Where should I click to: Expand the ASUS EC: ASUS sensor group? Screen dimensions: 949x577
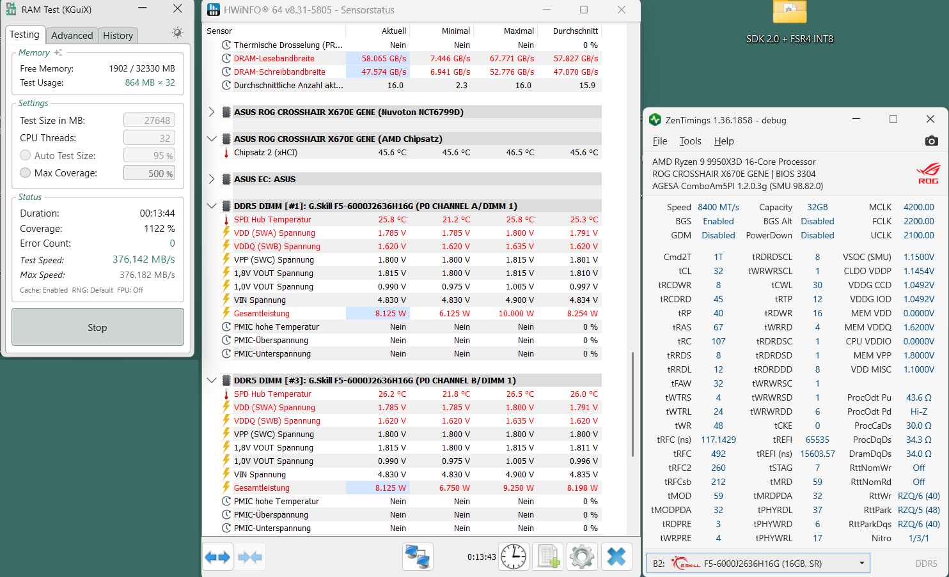tap(212, 179)
